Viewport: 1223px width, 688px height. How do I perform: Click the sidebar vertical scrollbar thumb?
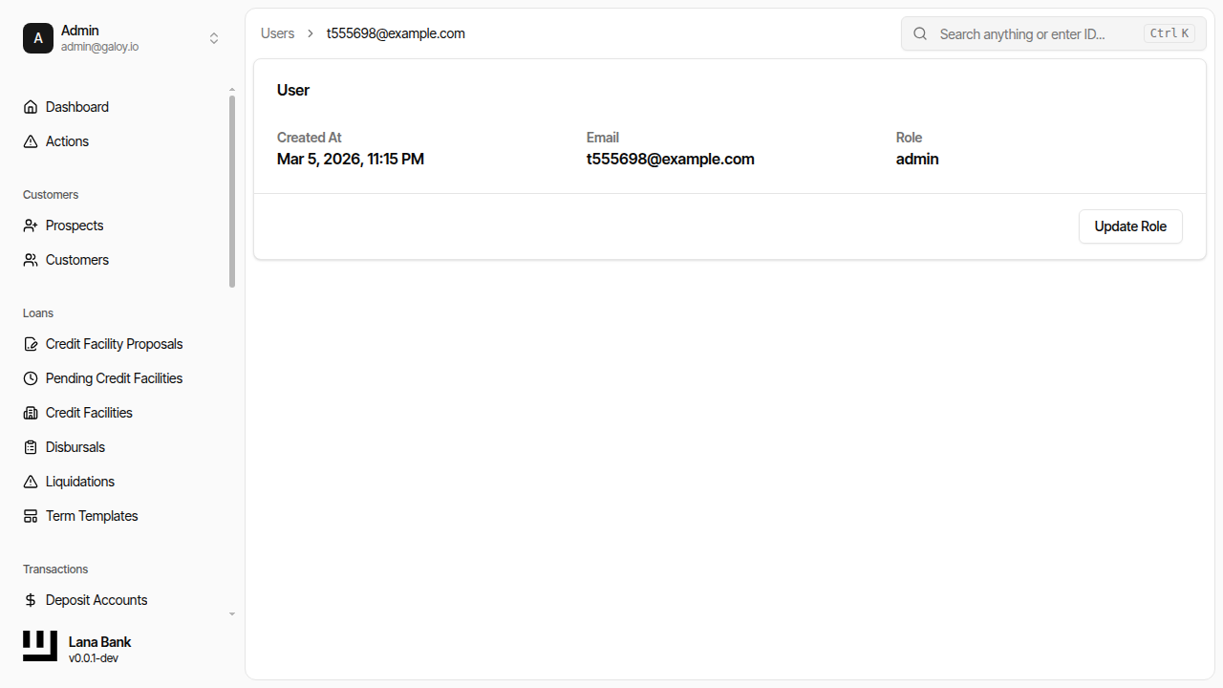click(232, 191)
